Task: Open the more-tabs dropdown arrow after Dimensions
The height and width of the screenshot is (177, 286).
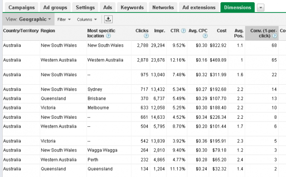Action: pyautogui.click(x=260, y=8)
